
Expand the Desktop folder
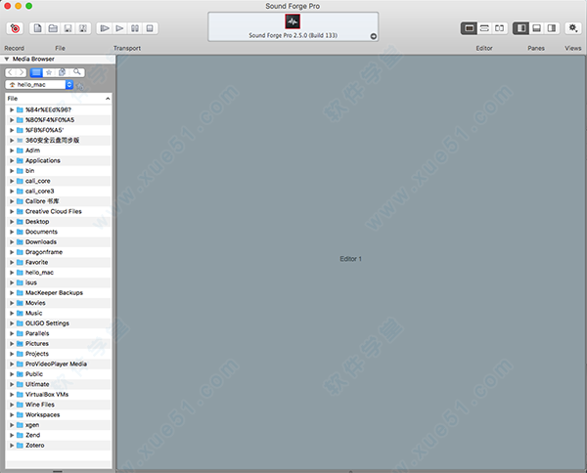(12, 222)
